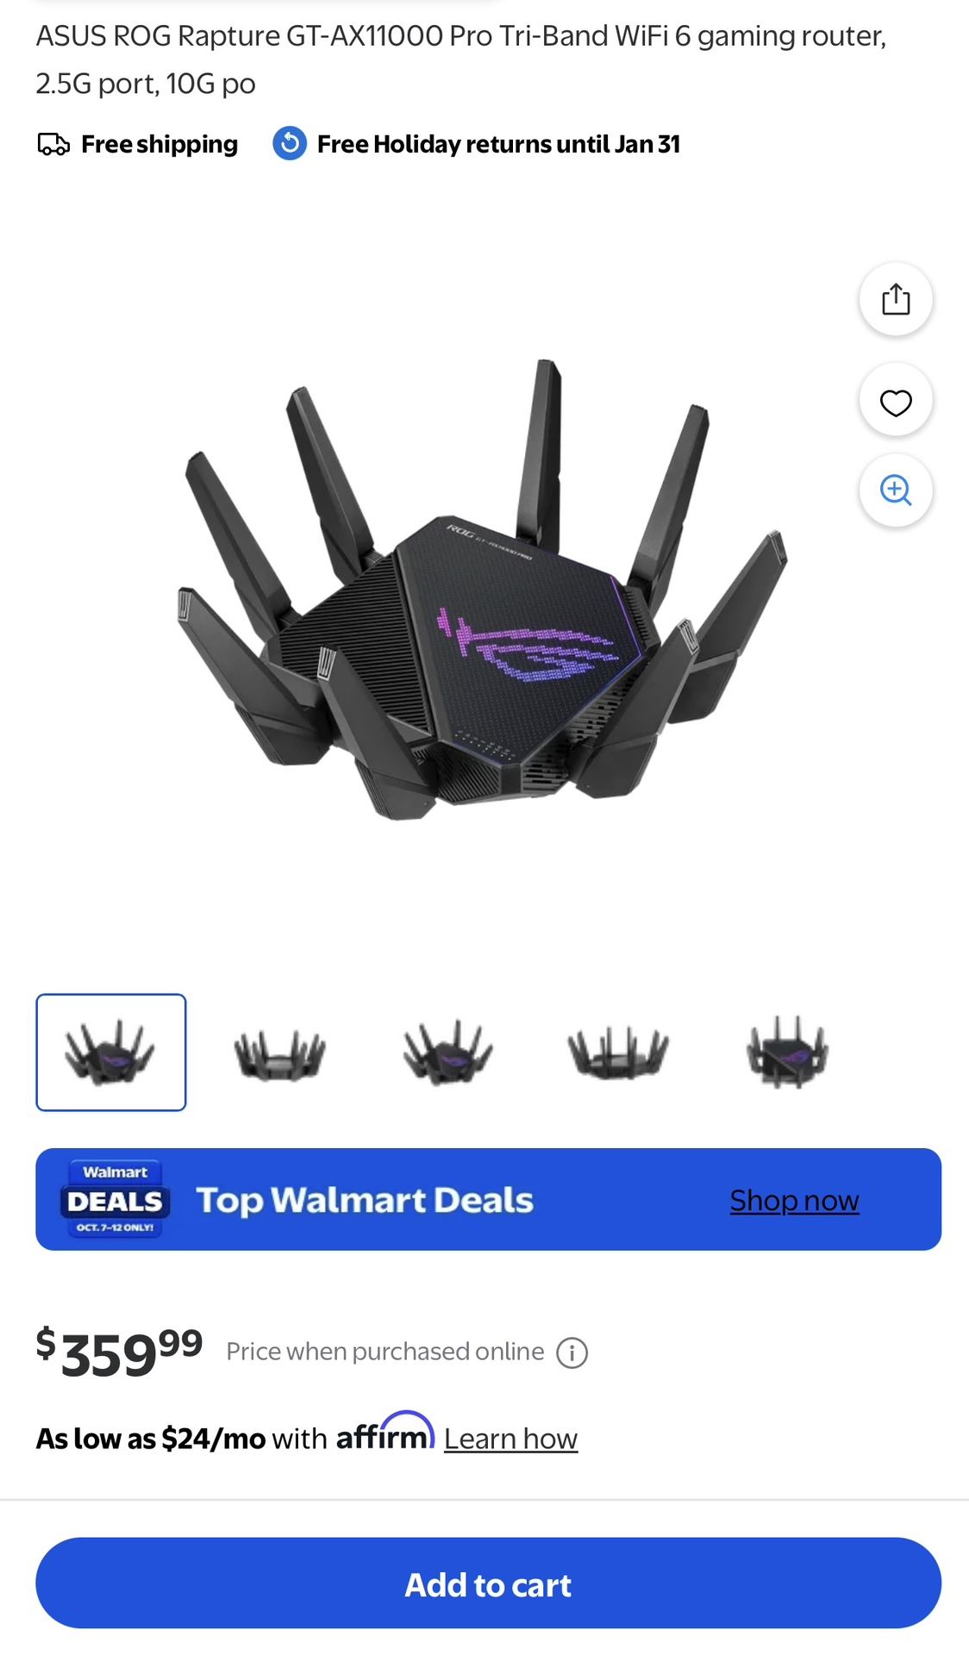Click the Shop now link
969x1655 pixels.
[x=794, y=1200]
